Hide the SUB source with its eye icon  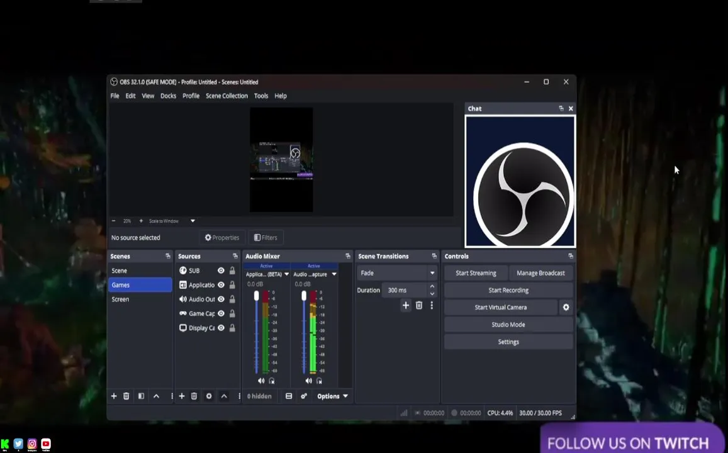(221, 271)
